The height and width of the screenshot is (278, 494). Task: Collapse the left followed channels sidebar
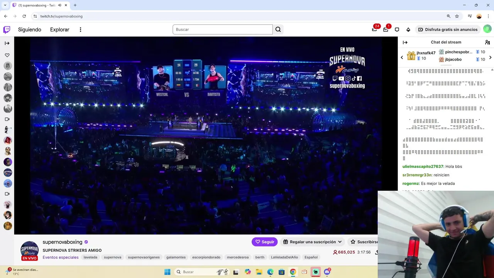click(7, 43)
